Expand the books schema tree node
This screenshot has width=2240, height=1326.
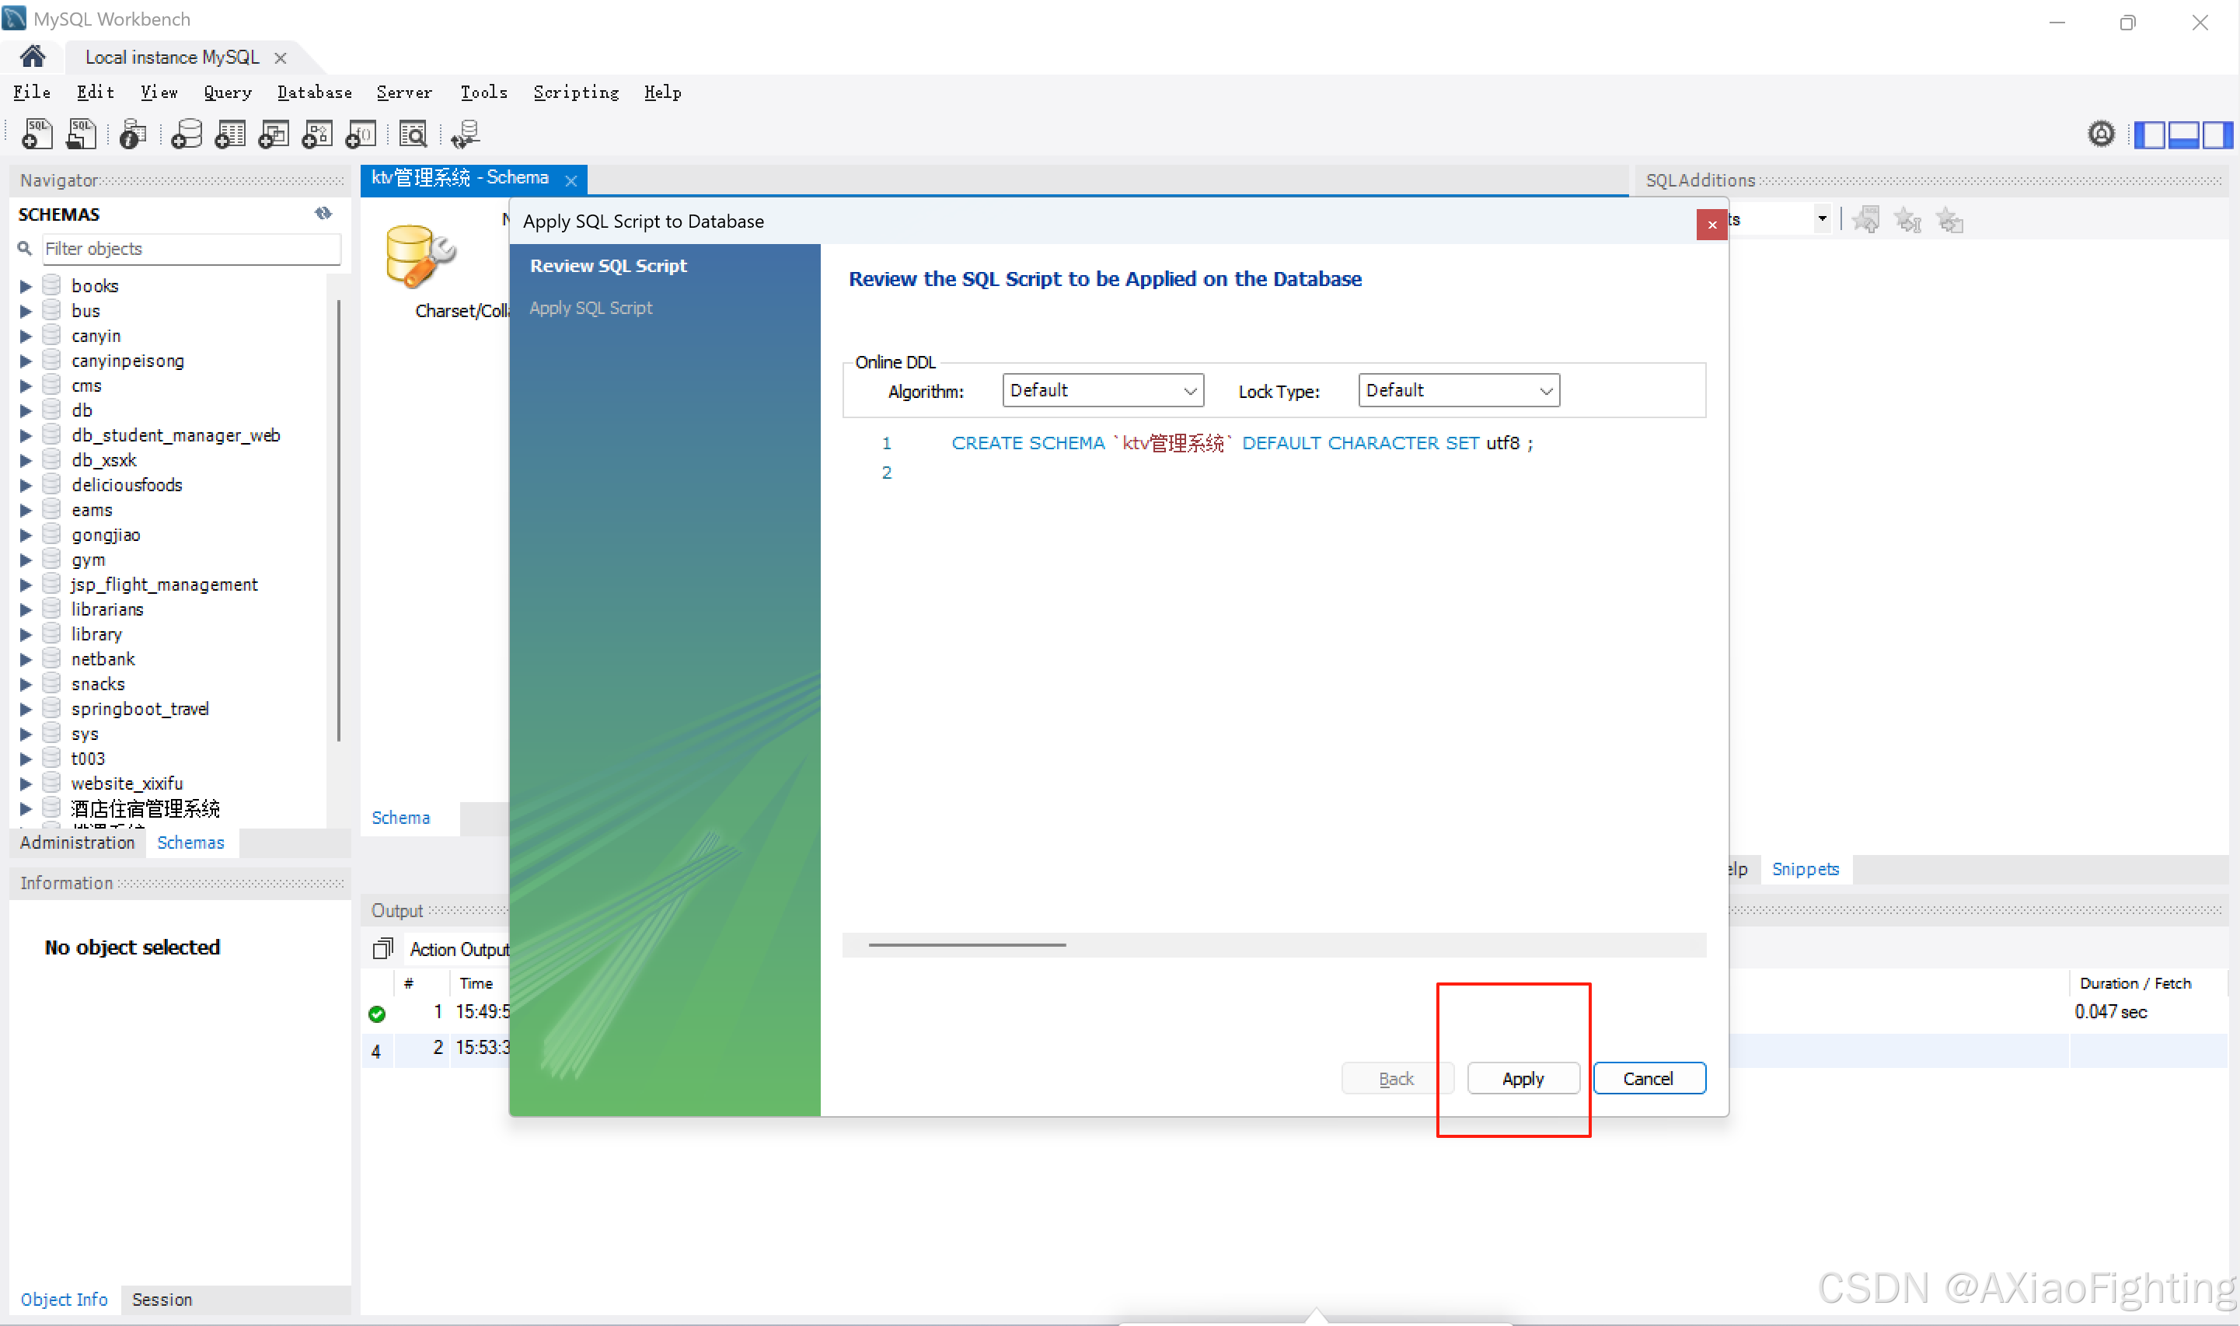coord(25,286)
